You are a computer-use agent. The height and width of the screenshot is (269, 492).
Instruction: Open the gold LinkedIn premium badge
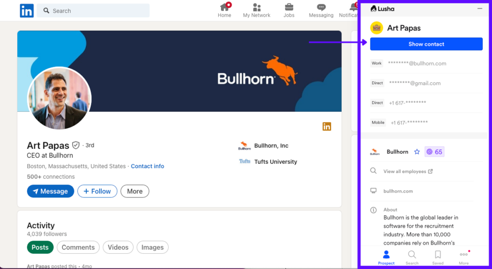coord(327,126)
